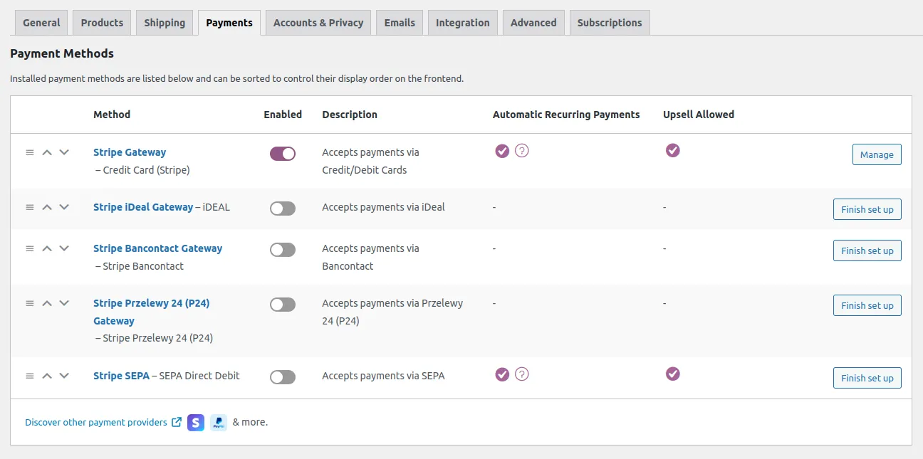The image size is (923, 459).
Task: Click drag handle of Przelewy 24 row
Action: click(x=30, y=303)
